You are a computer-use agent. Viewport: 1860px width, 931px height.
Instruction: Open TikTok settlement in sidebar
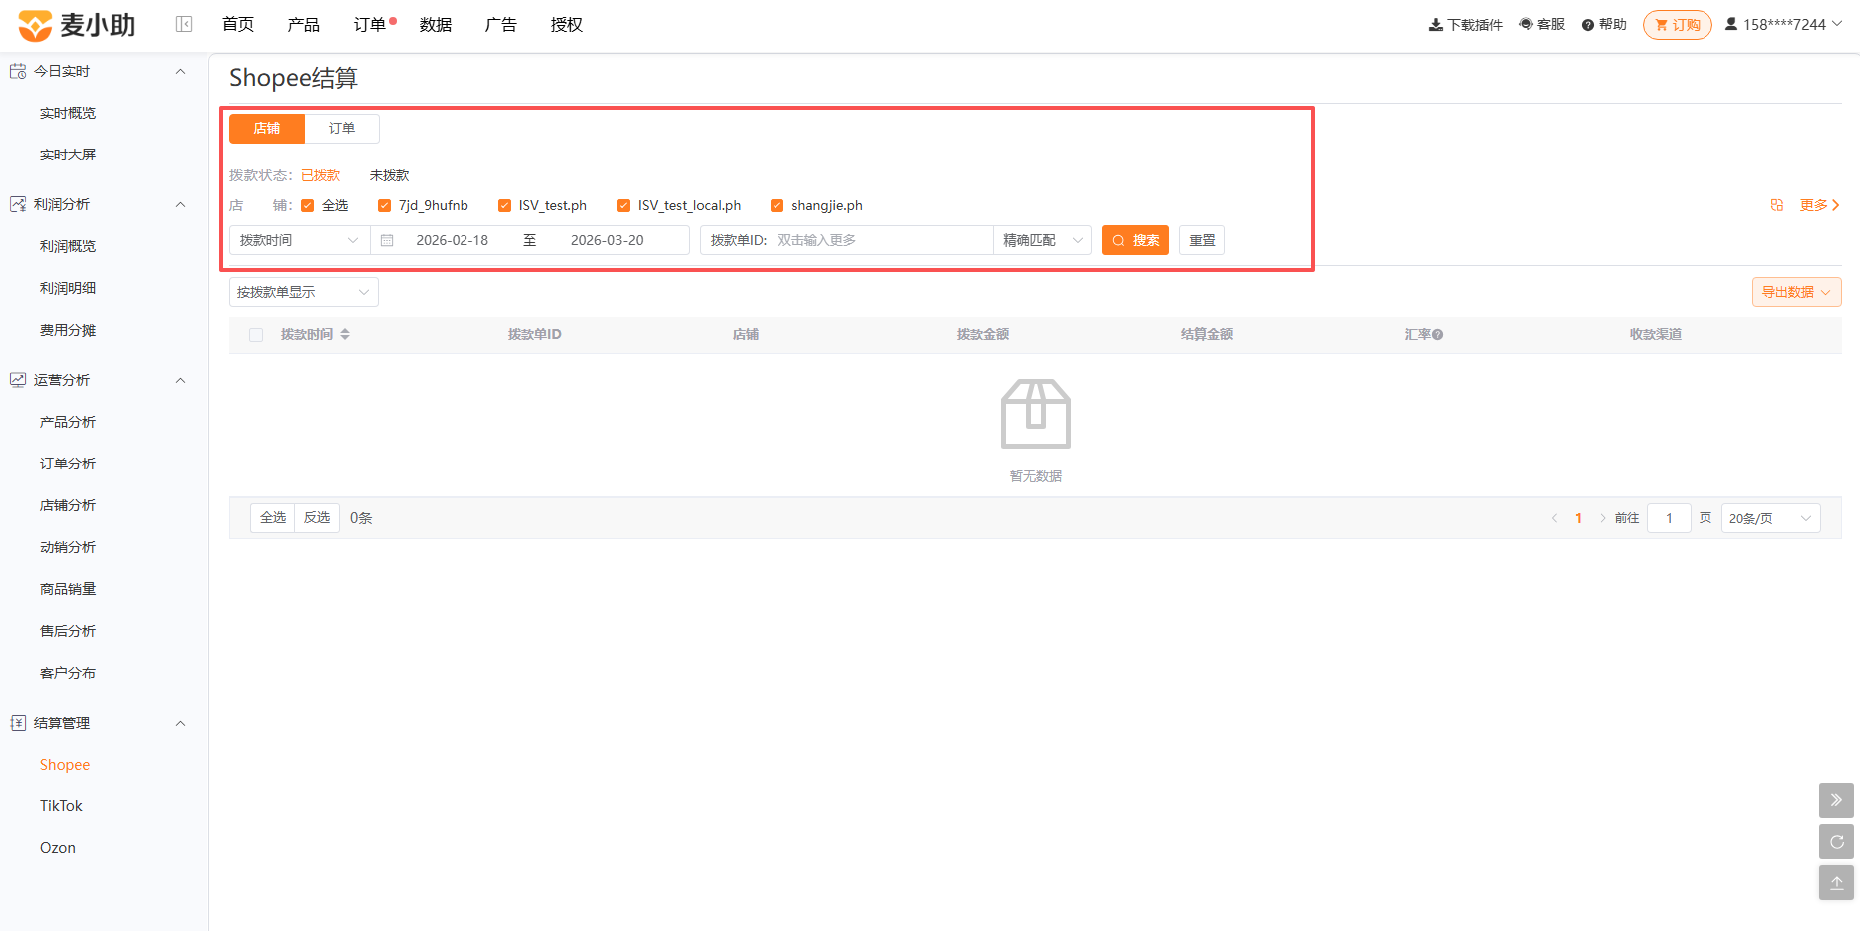(x=61, y=806)
